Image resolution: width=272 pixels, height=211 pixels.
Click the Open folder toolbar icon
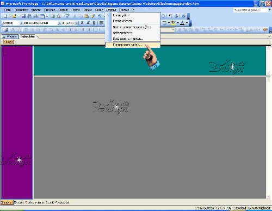click(14, 16)
